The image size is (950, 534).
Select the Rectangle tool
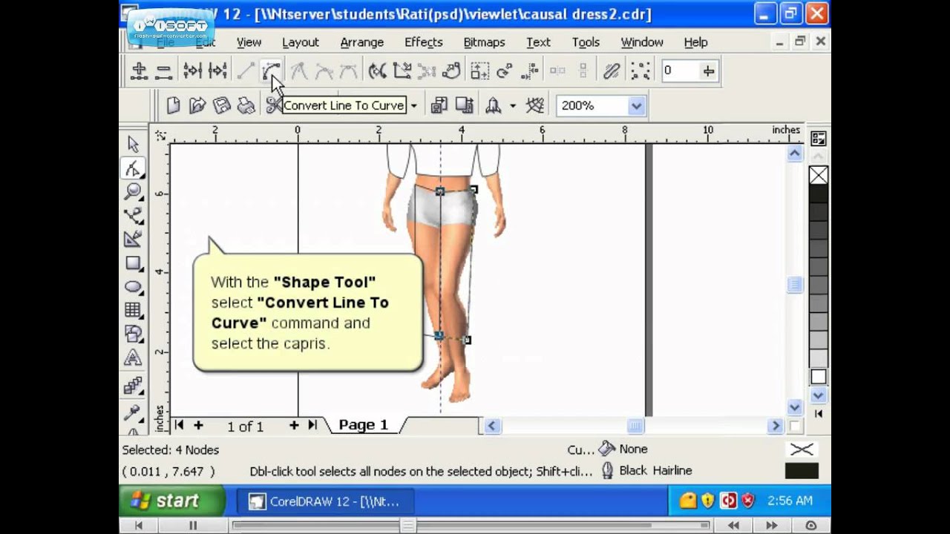(133, 263)
